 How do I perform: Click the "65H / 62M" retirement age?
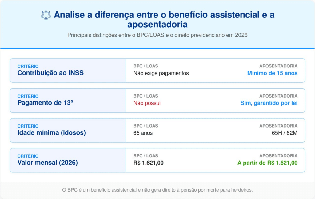(x=285, y=133)
